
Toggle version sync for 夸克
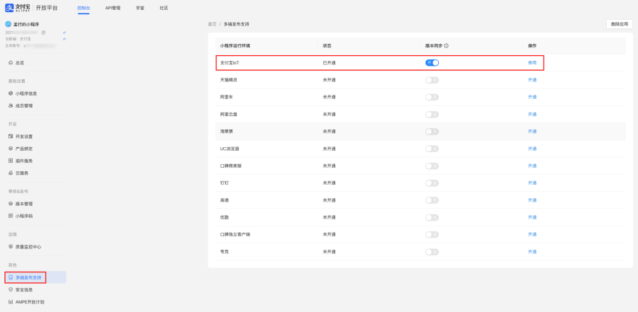[x=432, y=252]
